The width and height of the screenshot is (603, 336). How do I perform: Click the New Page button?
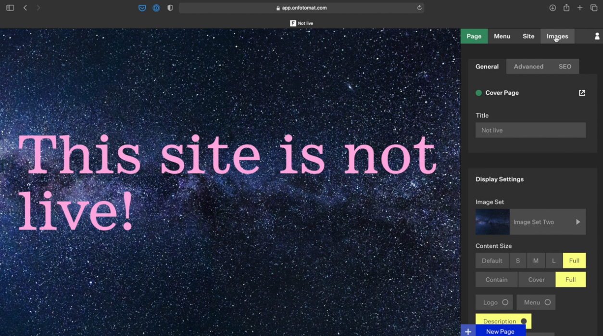(500, 332)
